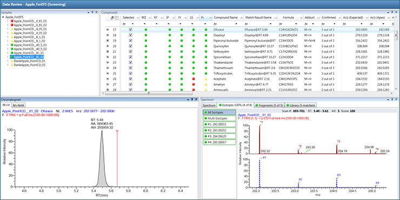Toggle Selected checkbox for Quinoxyfen
This screenshot has width=400, height=200.
[x=131, y=46]
